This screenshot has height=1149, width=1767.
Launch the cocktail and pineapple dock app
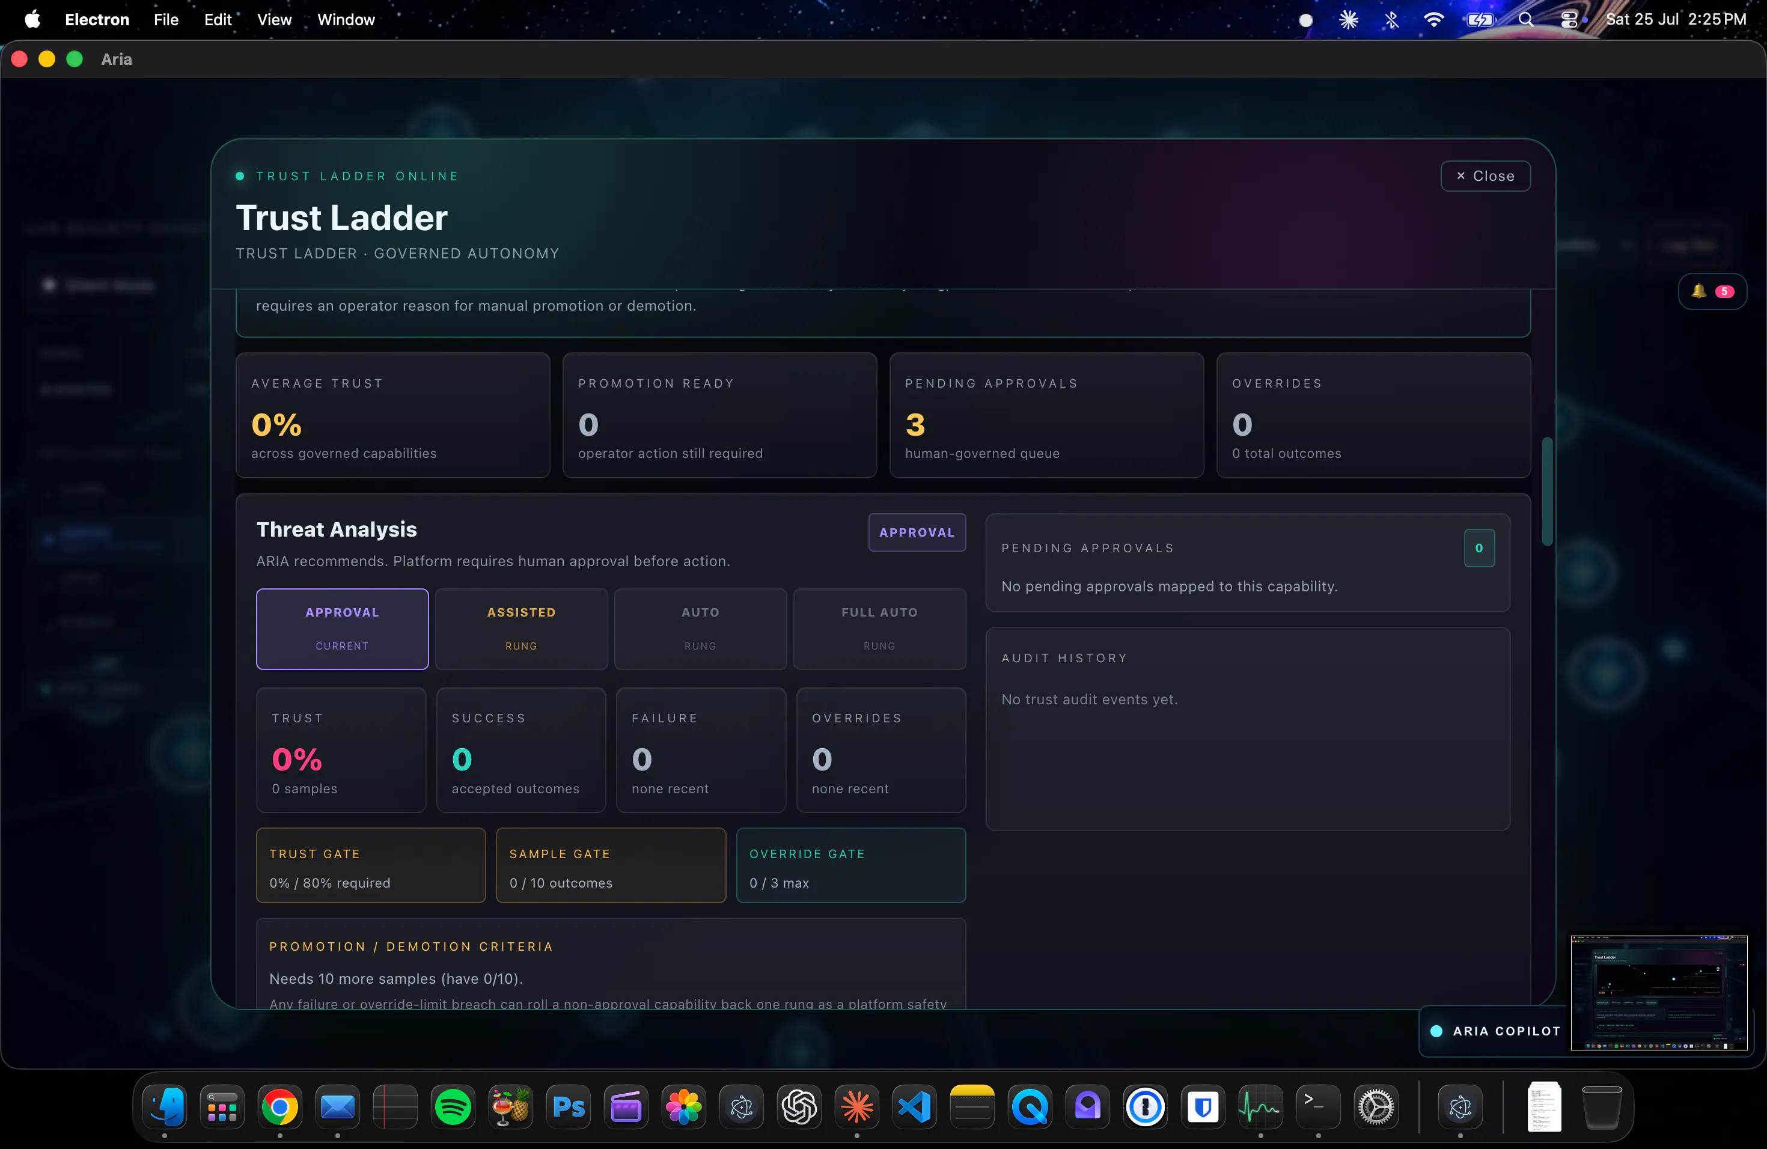click(x=511, y=1107)
